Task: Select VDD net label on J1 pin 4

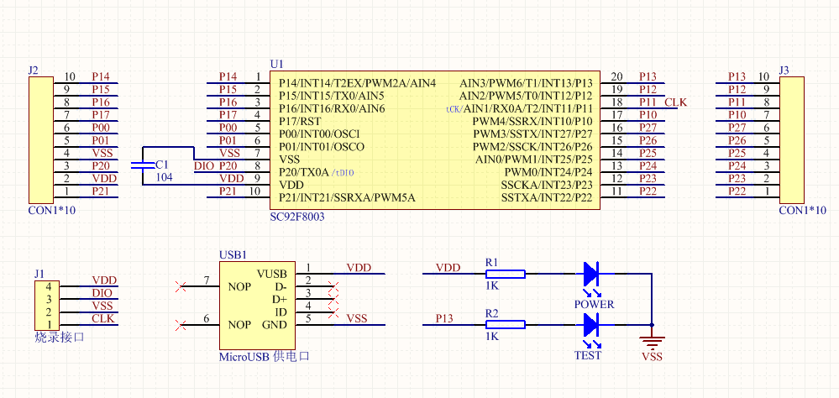Action: pos(104,280)
